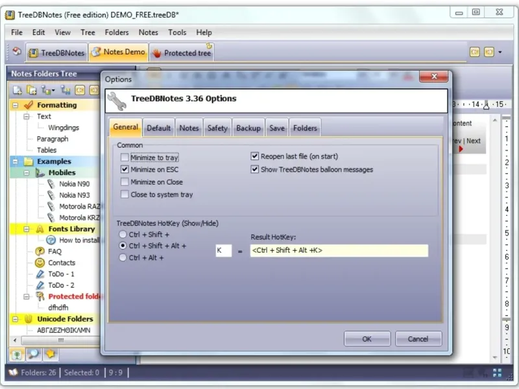Click the phone icon beside Nokia N93
Viewport: 519px width, 389px height.
pyautogui.click(x=51, y=195)
